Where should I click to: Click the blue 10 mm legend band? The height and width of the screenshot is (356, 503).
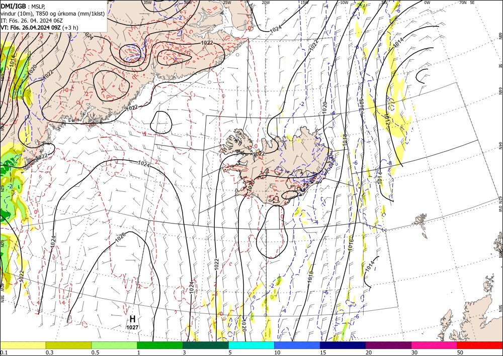297,345
